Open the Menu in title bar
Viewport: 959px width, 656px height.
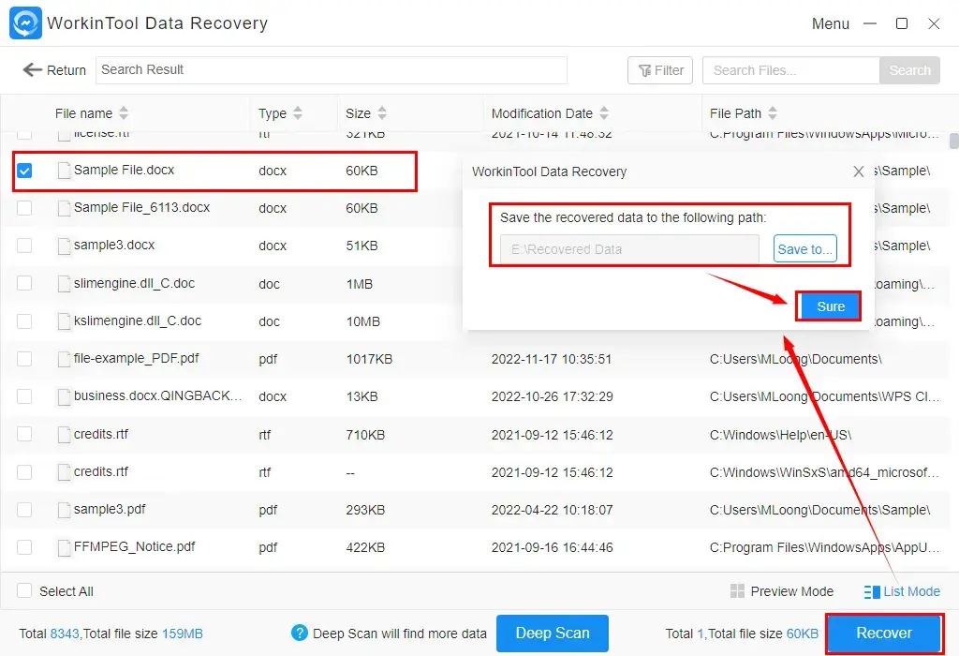(830, 23)
